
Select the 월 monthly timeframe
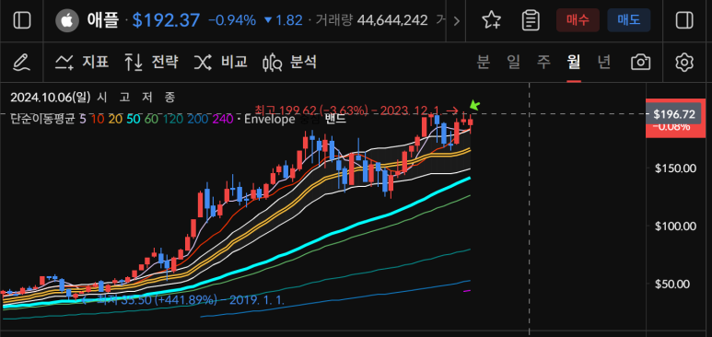574,62
